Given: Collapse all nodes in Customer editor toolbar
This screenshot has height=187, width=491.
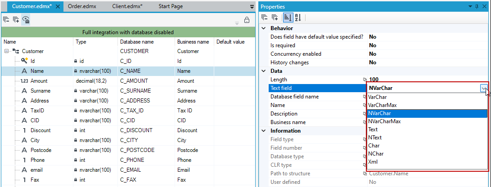Looking at the screenshot, I should tap(6, 20).
